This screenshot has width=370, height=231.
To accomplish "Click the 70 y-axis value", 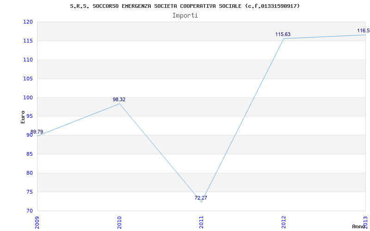I will [30, 211].
